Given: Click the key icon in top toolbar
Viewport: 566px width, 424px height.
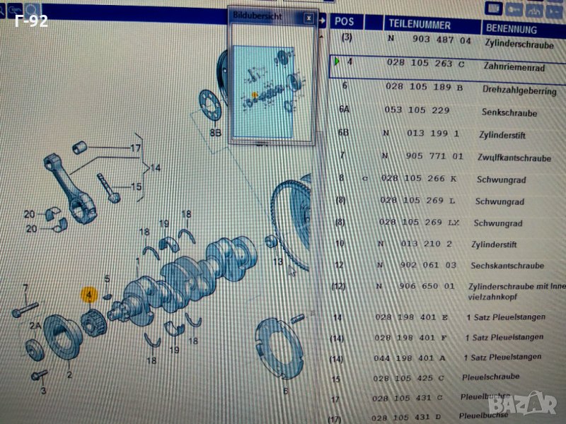Looking at the screenshot, I should click(516, 9).
